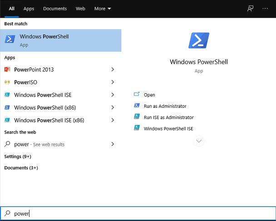The image size is (276, 221).
Task: Choose Run ISE as Administrator
Action: pyautogui.click(x=168, y=117)
